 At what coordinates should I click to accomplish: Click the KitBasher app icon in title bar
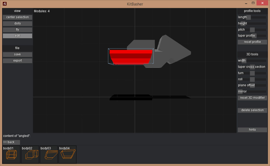click(x=4, y=4)
